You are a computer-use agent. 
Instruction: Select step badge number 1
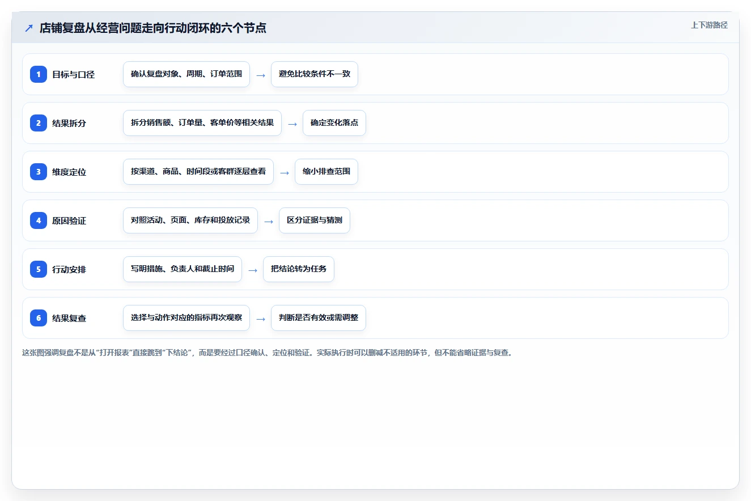coord(39,74)
